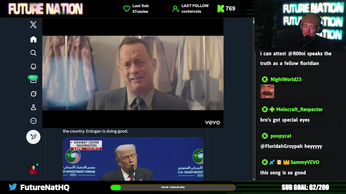The width and height of the screenshot is (346, 194).
Task: Go to Home feed icon
Action: 33,39
